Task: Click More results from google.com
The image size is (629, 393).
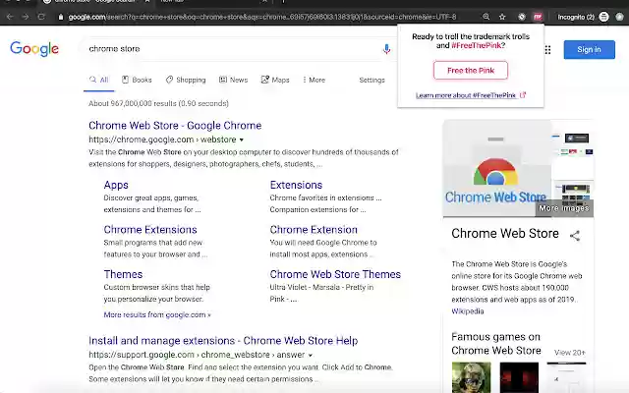Action: coord(157,314)
